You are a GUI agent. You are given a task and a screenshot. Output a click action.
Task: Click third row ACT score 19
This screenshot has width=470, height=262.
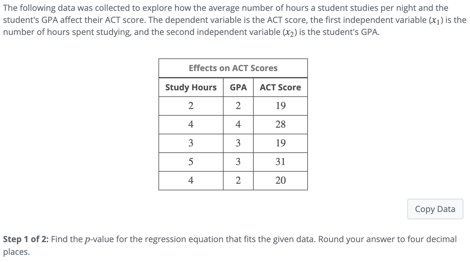(x=280, y=143)
